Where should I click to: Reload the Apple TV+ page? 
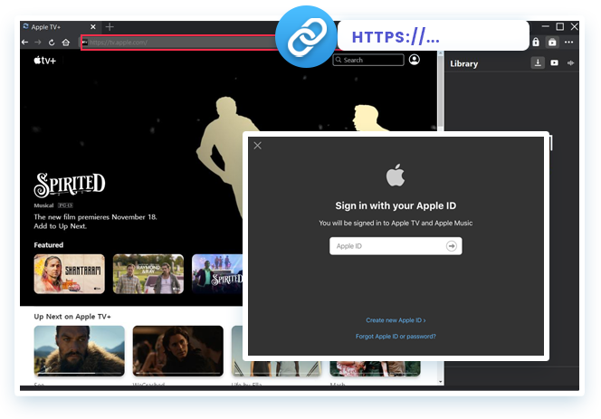[x=52, y=43]
